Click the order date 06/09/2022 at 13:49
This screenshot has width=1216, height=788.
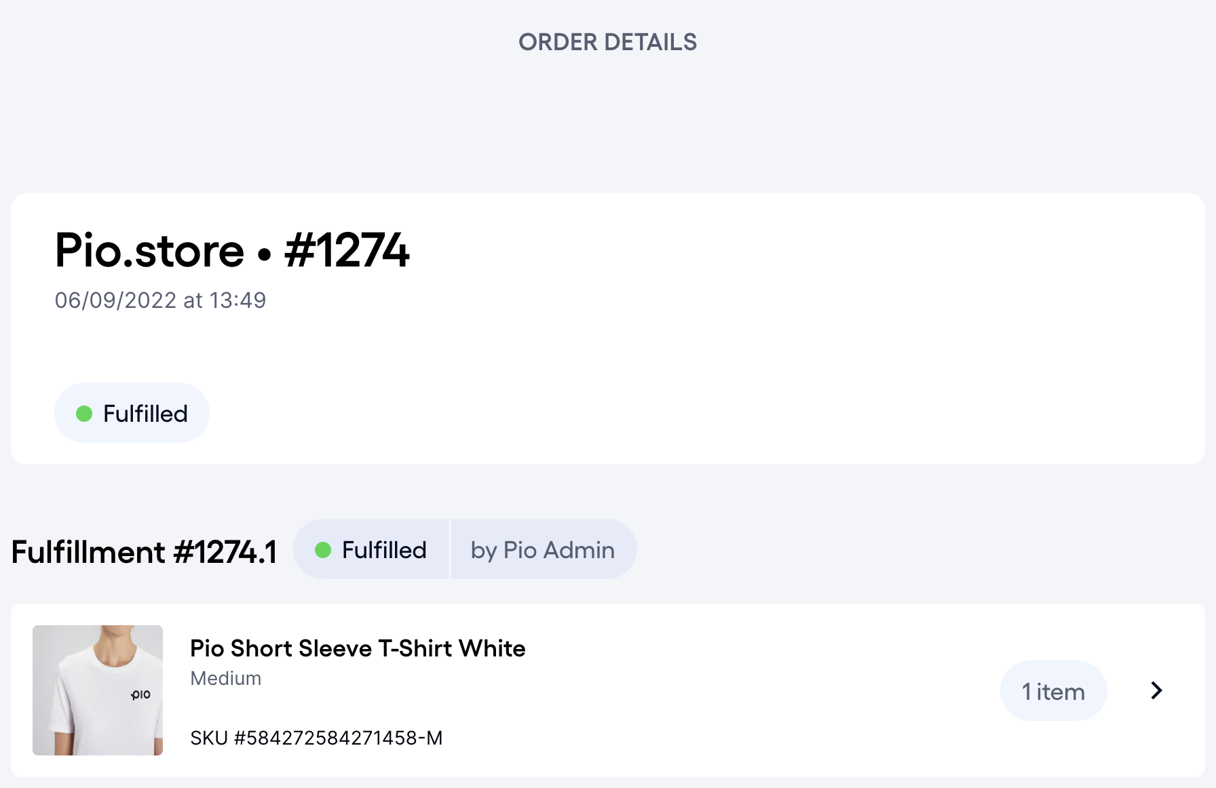(x=161, y=300)
